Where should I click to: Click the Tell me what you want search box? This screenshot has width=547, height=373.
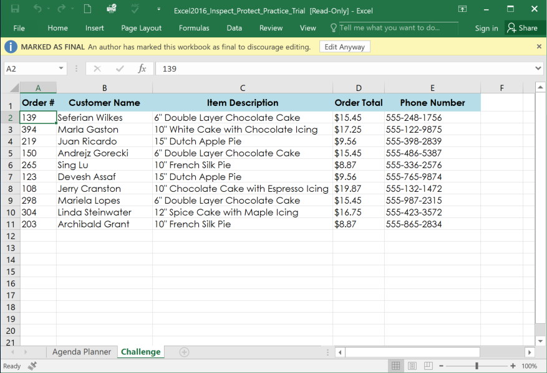click(x=390, y=28)
